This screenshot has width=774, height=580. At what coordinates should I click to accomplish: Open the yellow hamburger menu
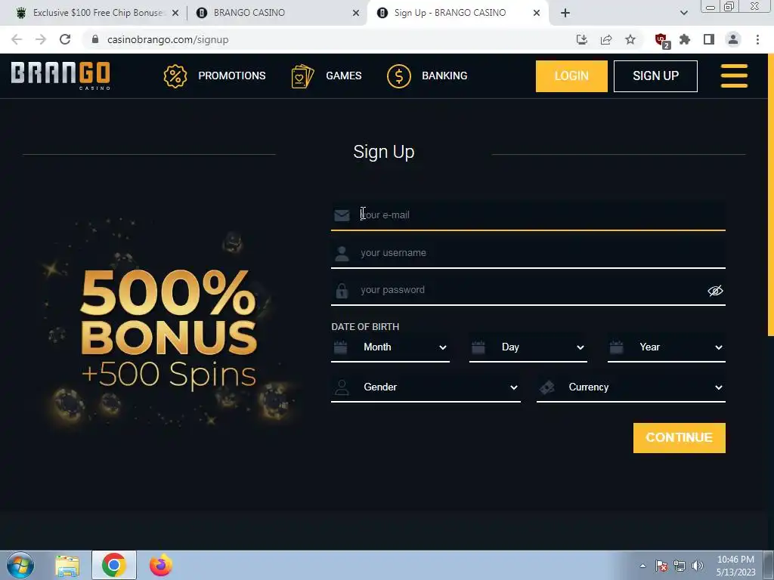point(734,76)
